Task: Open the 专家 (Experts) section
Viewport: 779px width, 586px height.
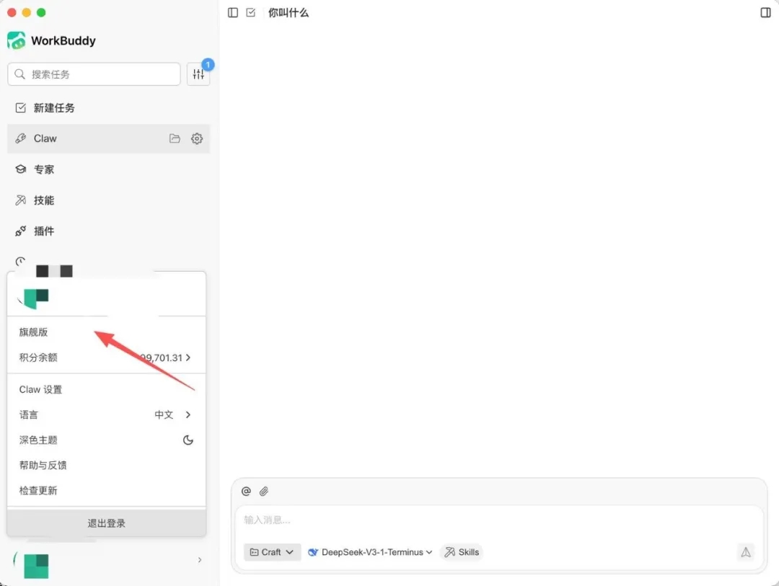Action: (x=43, y=169)
